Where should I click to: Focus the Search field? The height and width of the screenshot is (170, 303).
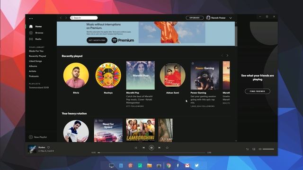click(84, 18)
